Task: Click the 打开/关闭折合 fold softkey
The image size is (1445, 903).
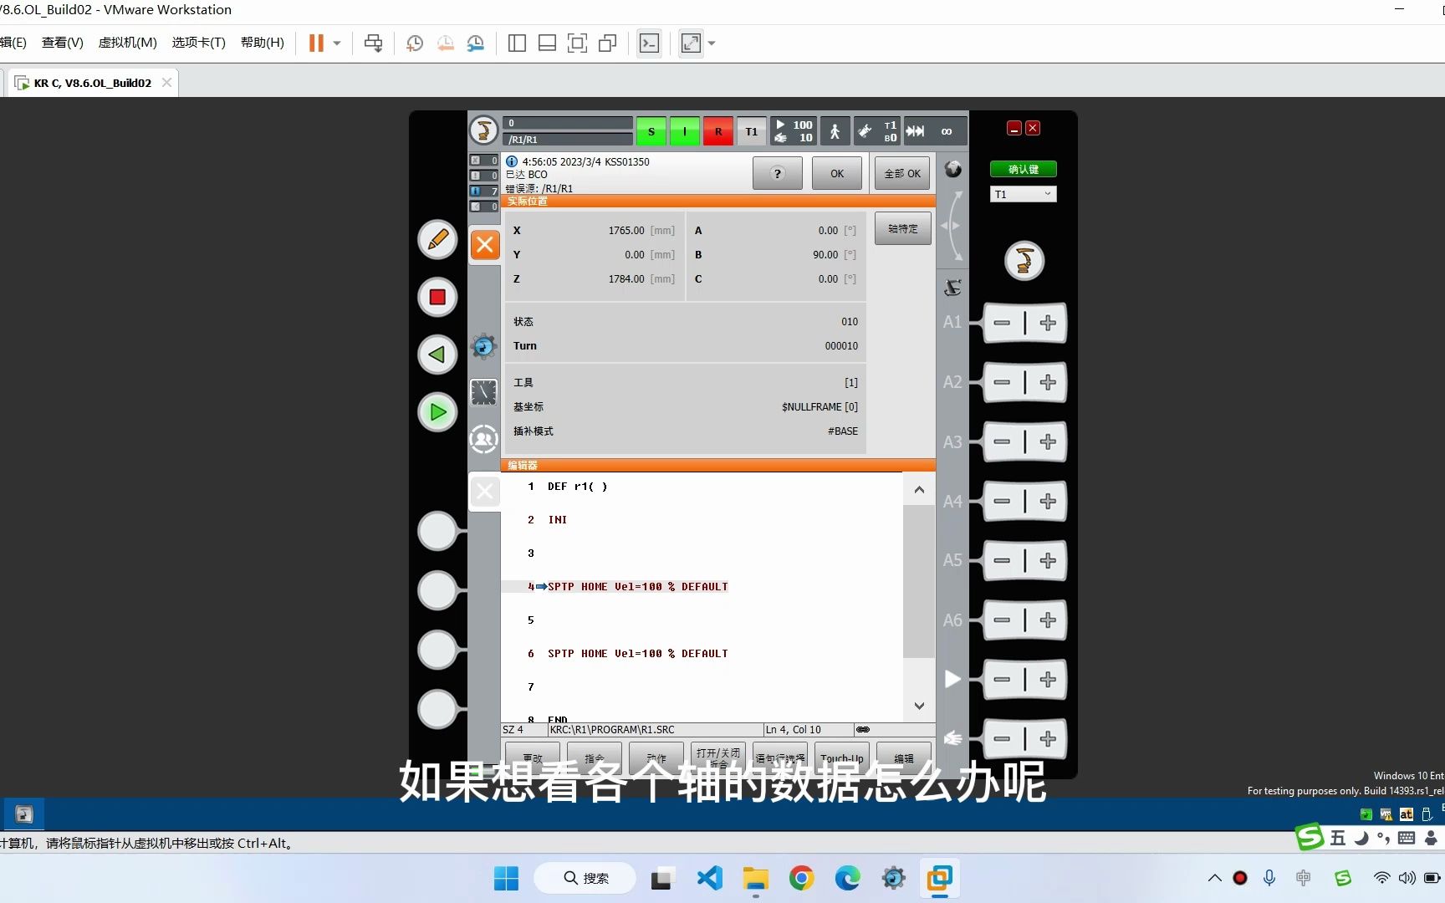Action: click(718, 758)
